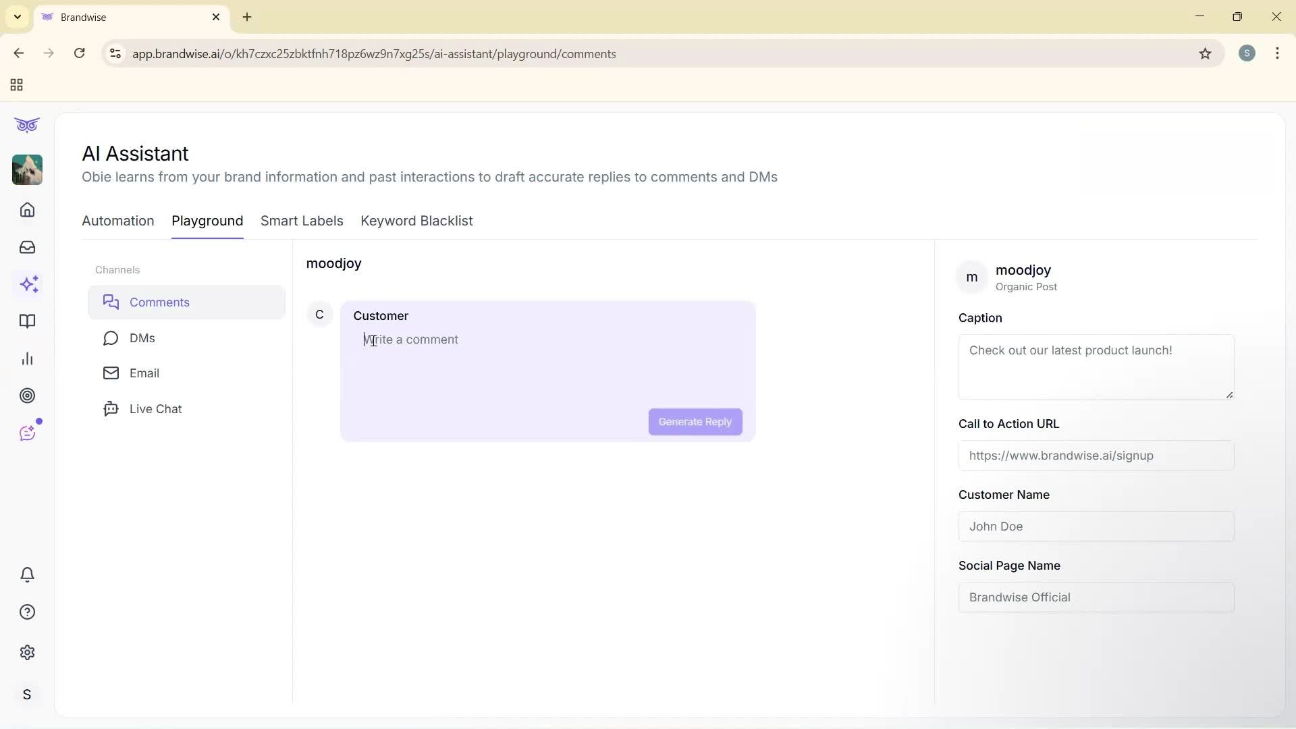Open the tab search chevron dropdown
The image size is (1296, 729).
pyautogui.click(x=17, y=17)
